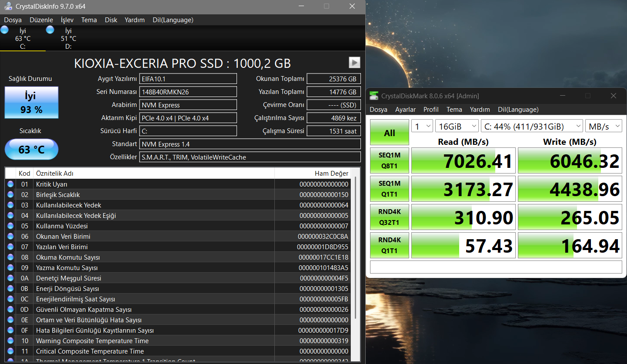Open Yardım menu in CrystalDiskMark
Screen dimensions: 627x364
(480, 110)
